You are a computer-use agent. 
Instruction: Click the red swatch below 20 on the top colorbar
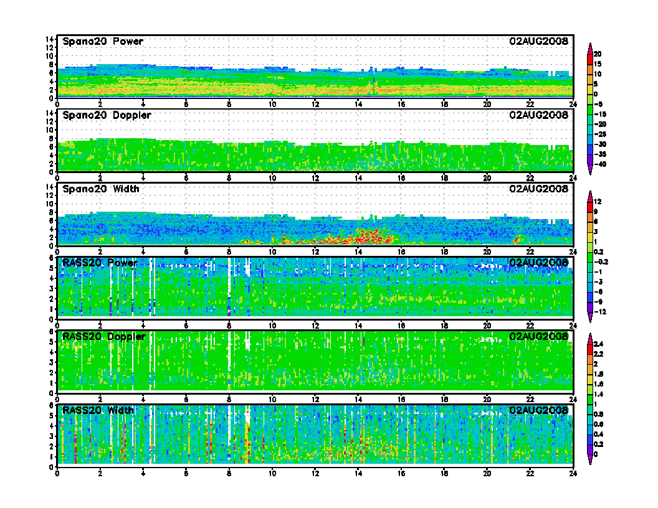point(590,59)
